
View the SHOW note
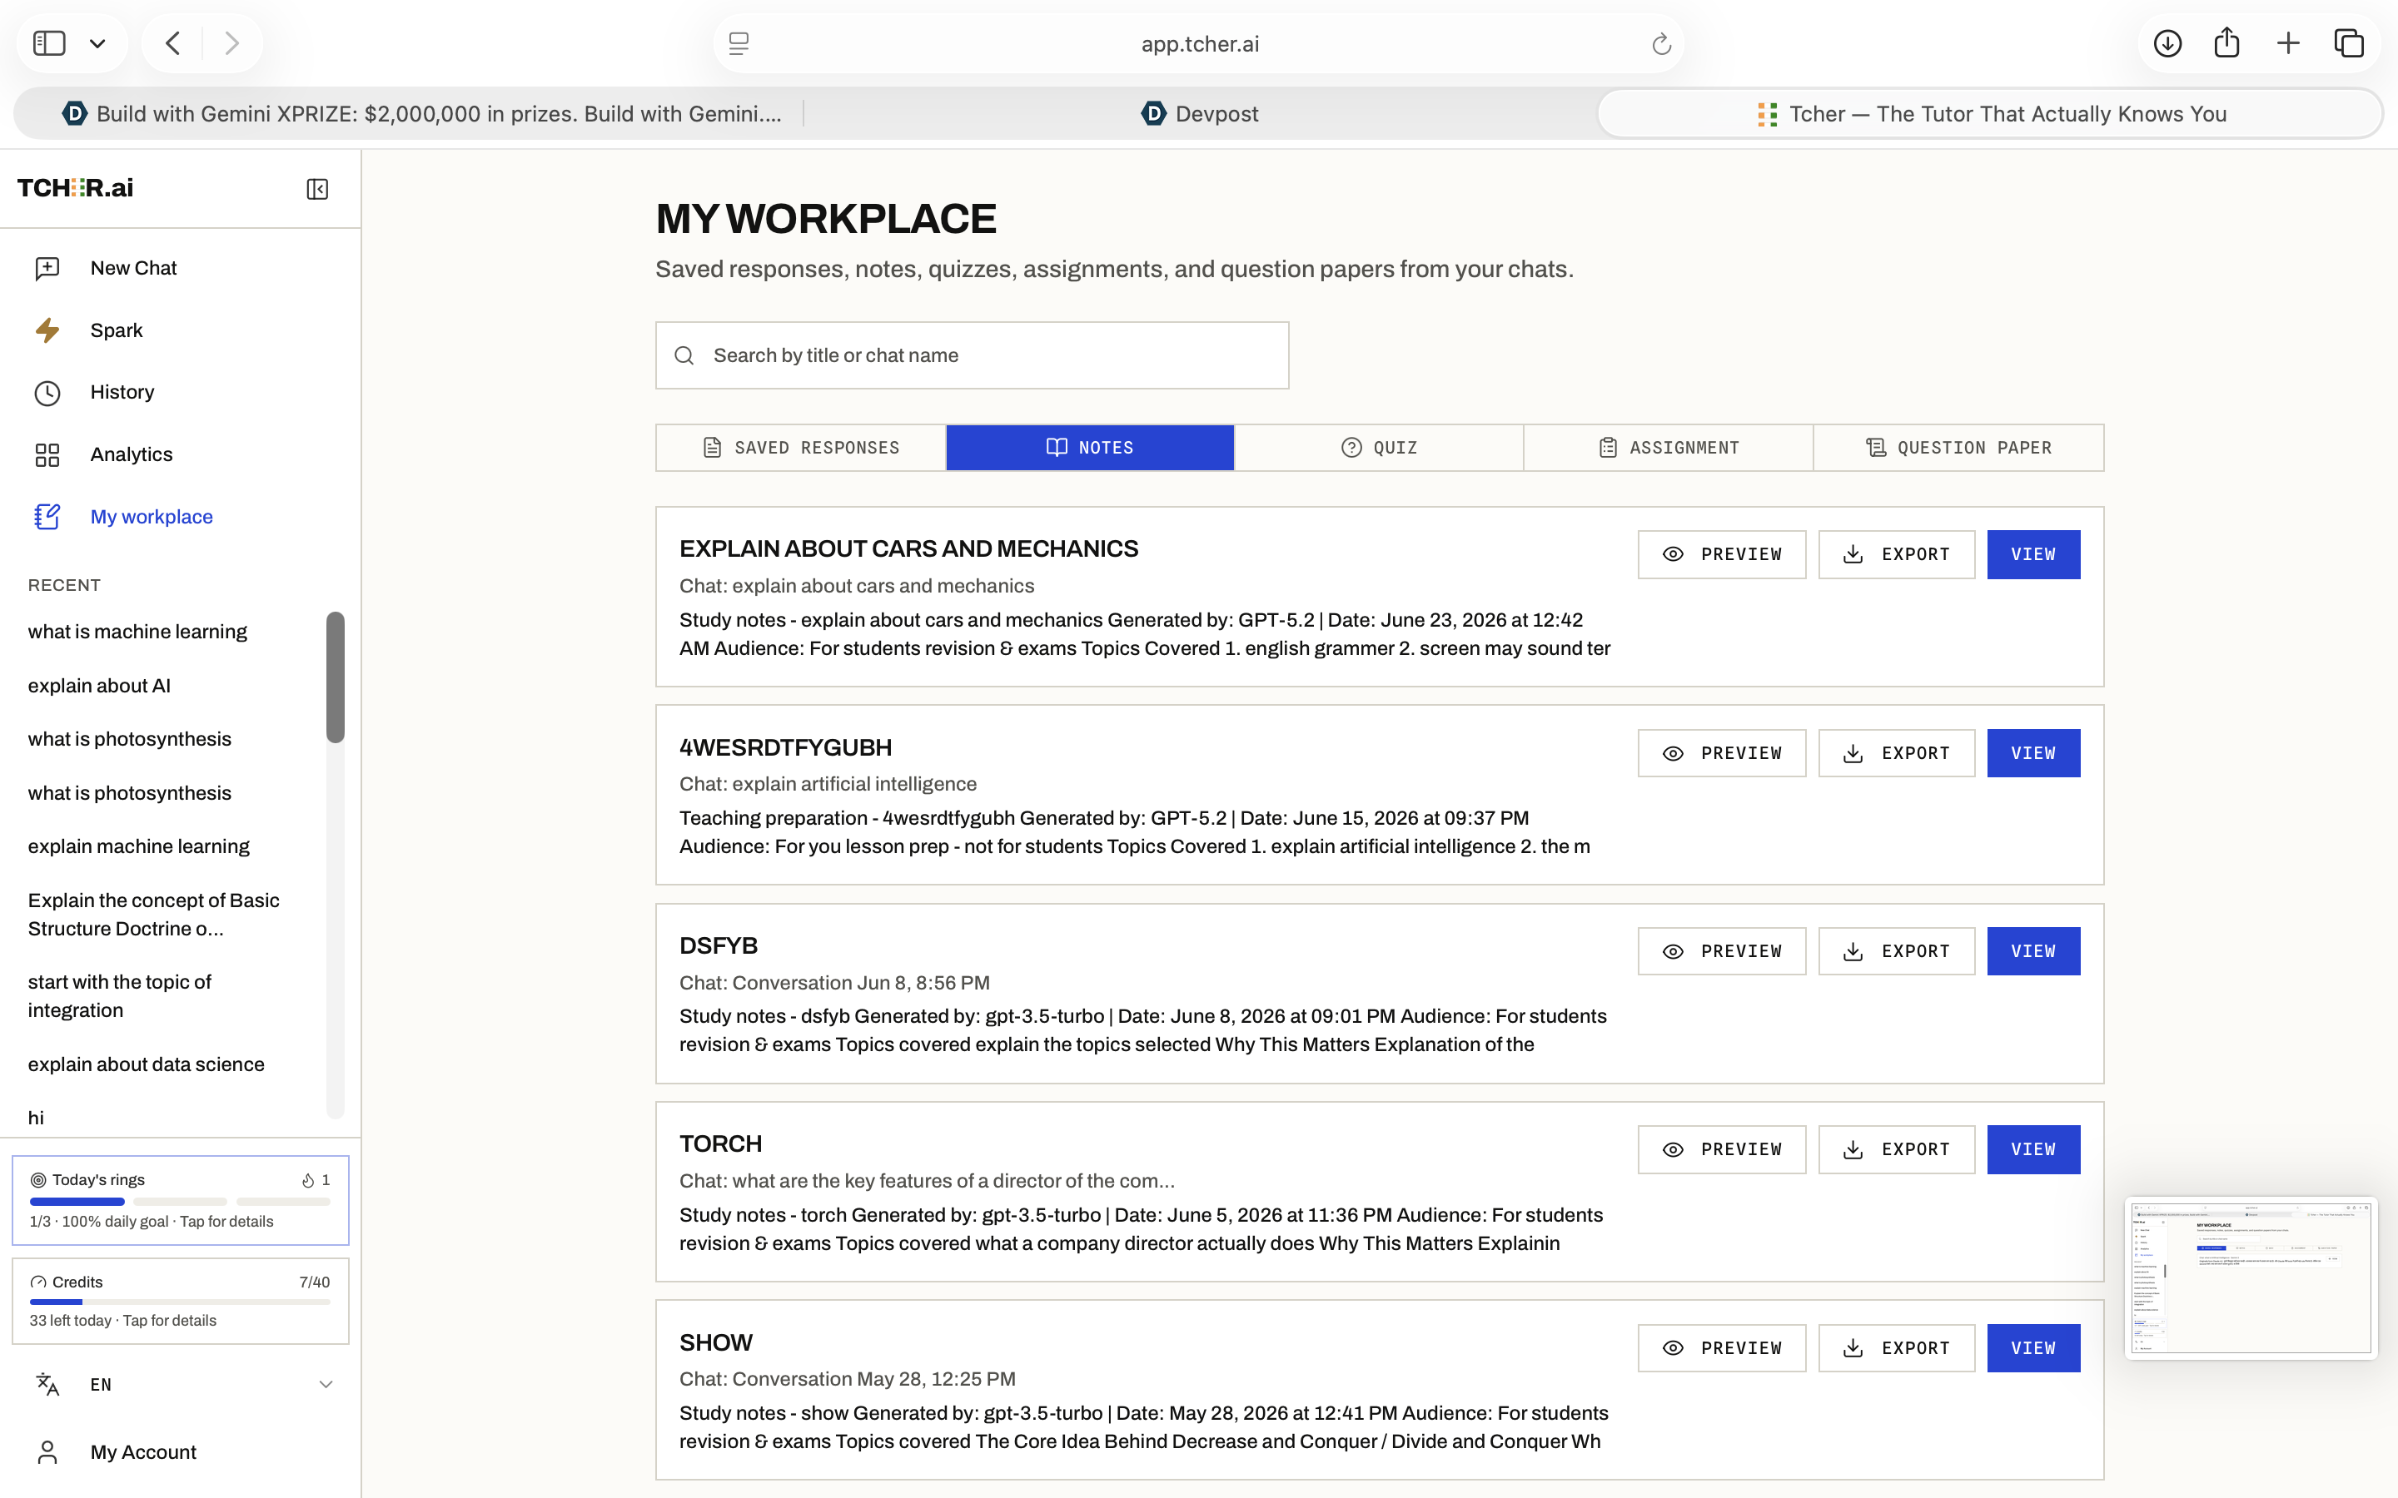pyautogui.click(x=2033, y=1348)
